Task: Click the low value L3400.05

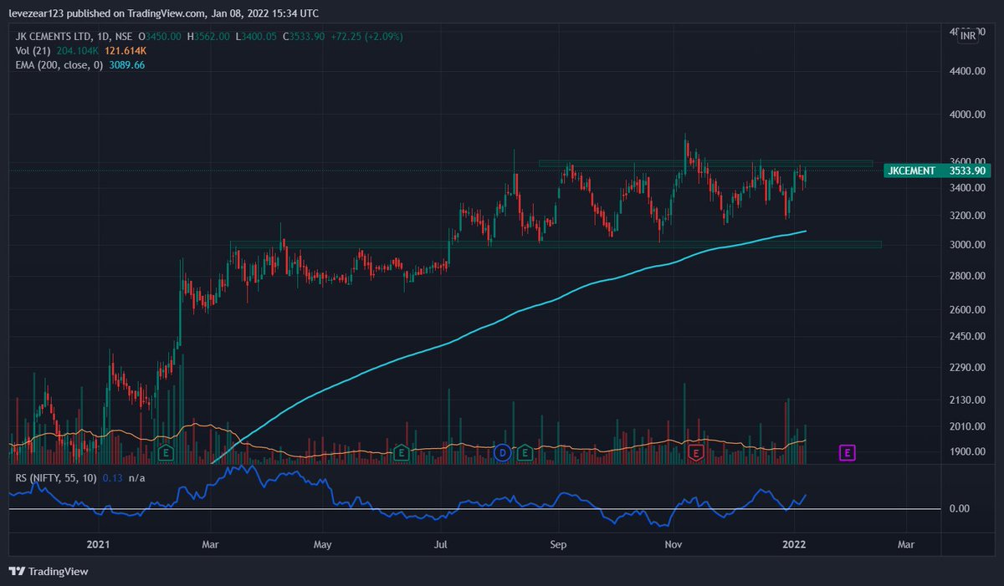Action: pyautogui.click(x=257, y=37)
